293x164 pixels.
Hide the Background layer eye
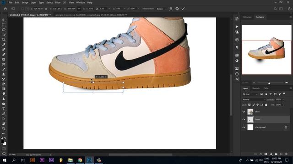244,128
